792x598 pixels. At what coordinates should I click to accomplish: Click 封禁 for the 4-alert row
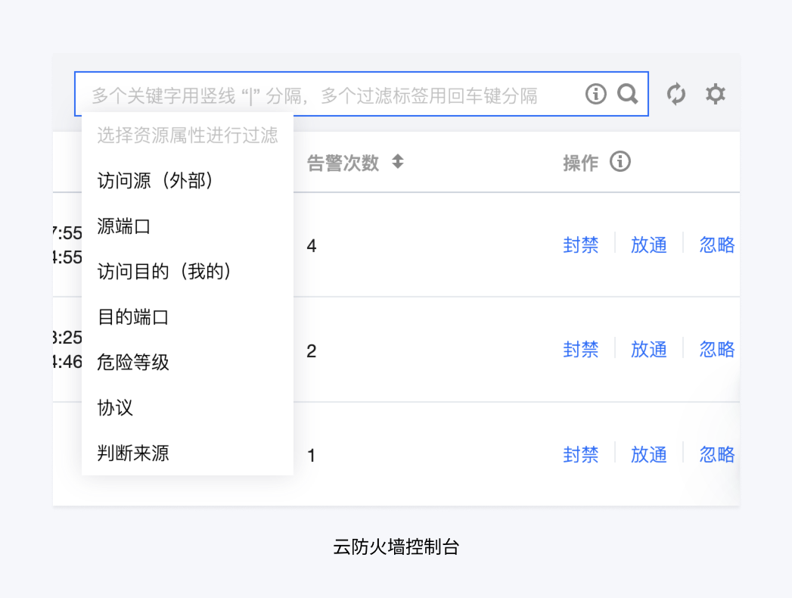click(581, 244)
